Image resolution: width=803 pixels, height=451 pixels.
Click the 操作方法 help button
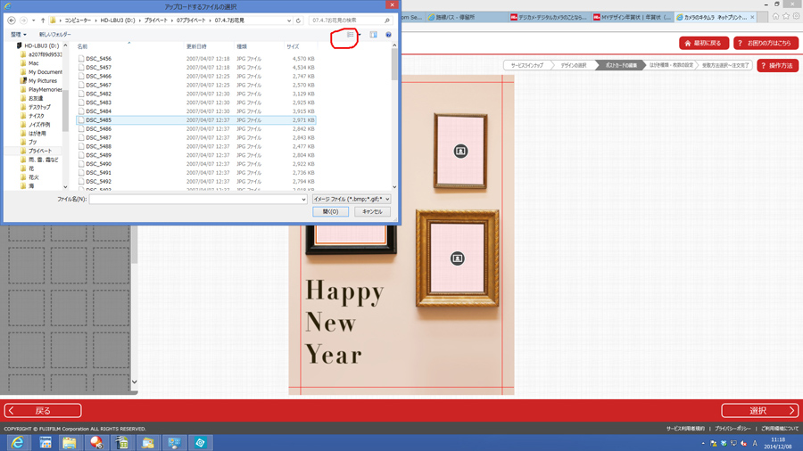[x=777, y=66]
